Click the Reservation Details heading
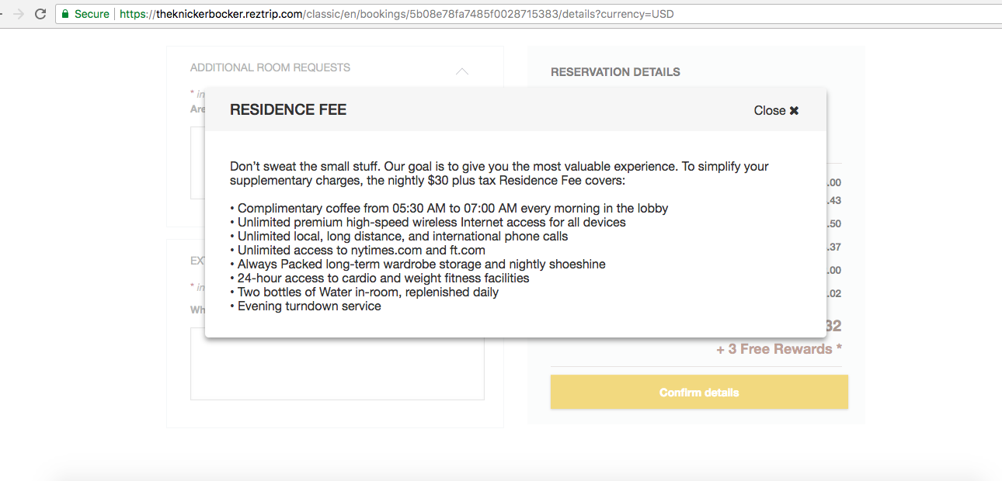Screen dimensions: 1002x481 [x=615, y=72]
